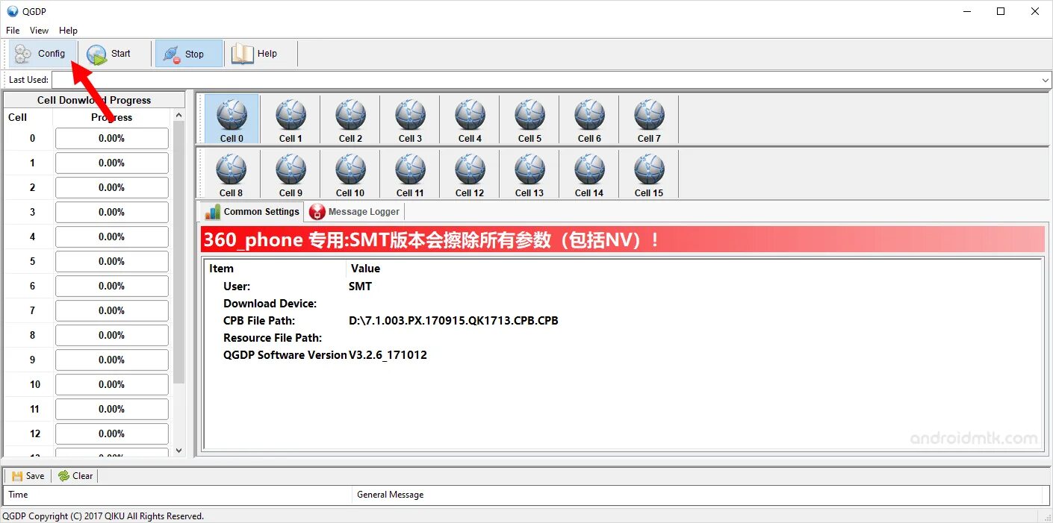Screen dimensions: 1053x523
Task: Activate Cell 12 in the cell grid
Action: click(469, 173)
